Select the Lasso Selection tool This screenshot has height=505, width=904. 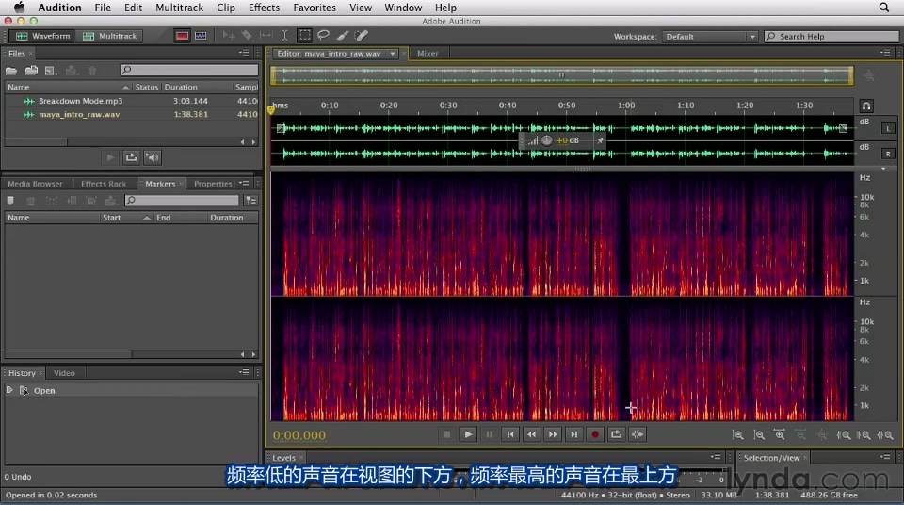324,36
